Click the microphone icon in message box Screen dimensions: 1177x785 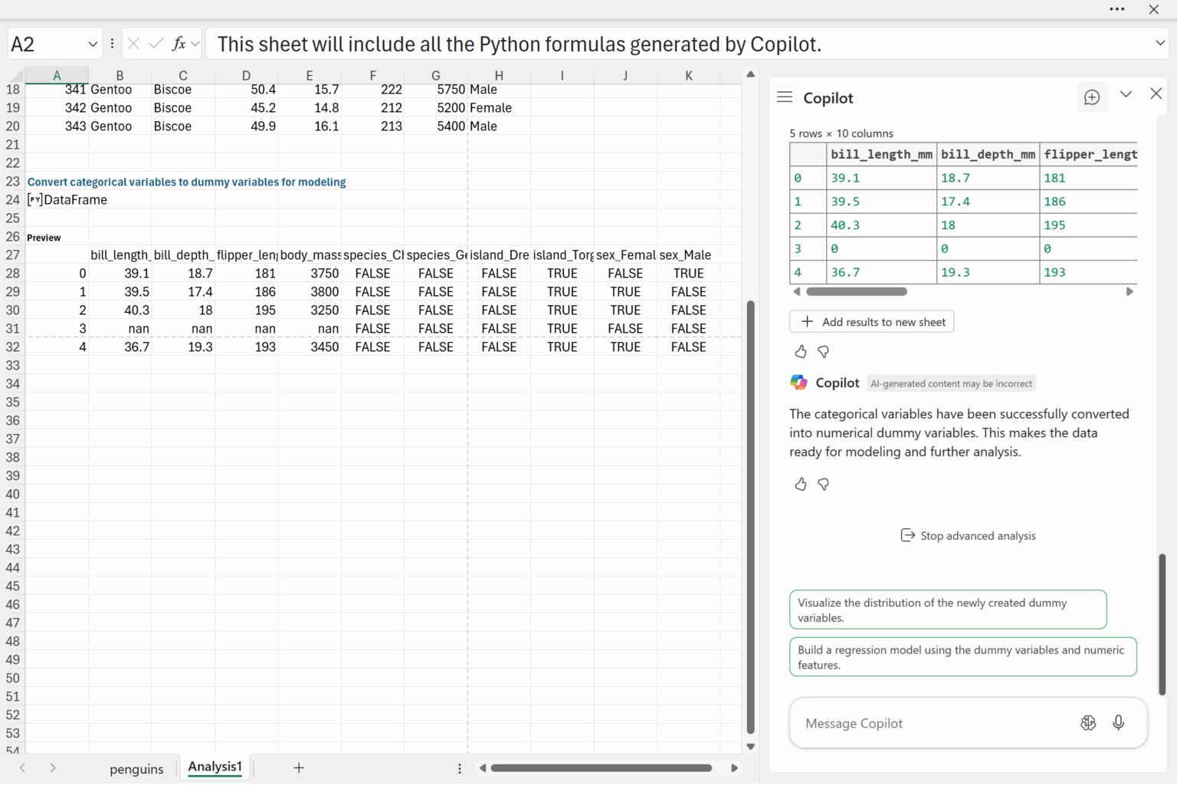coord(1118,723)
